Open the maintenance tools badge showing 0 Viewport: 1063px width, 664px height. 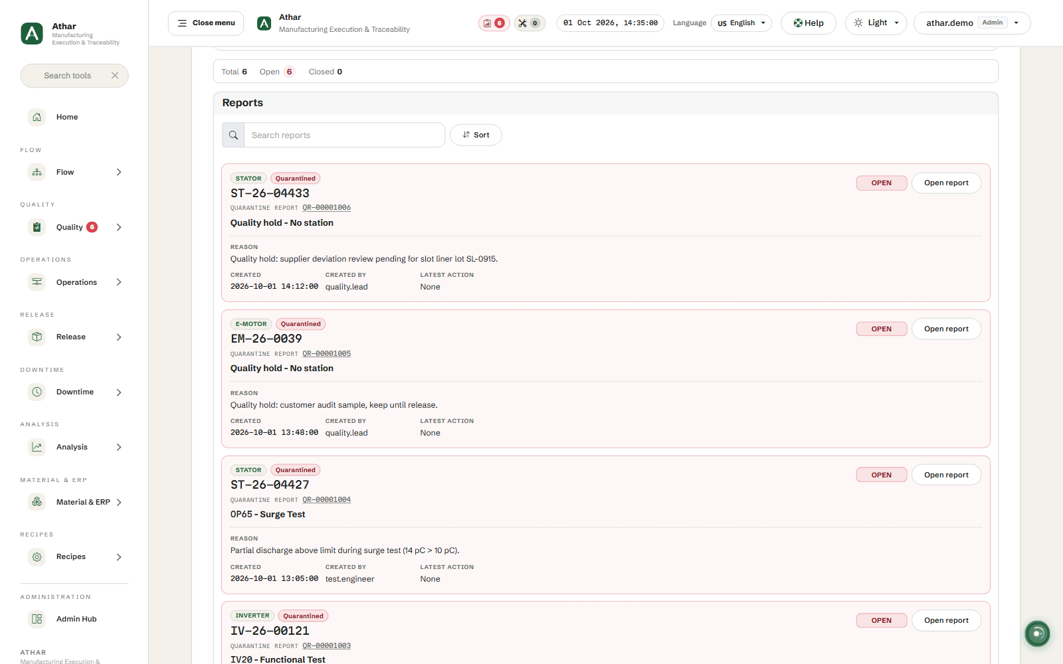530,23
